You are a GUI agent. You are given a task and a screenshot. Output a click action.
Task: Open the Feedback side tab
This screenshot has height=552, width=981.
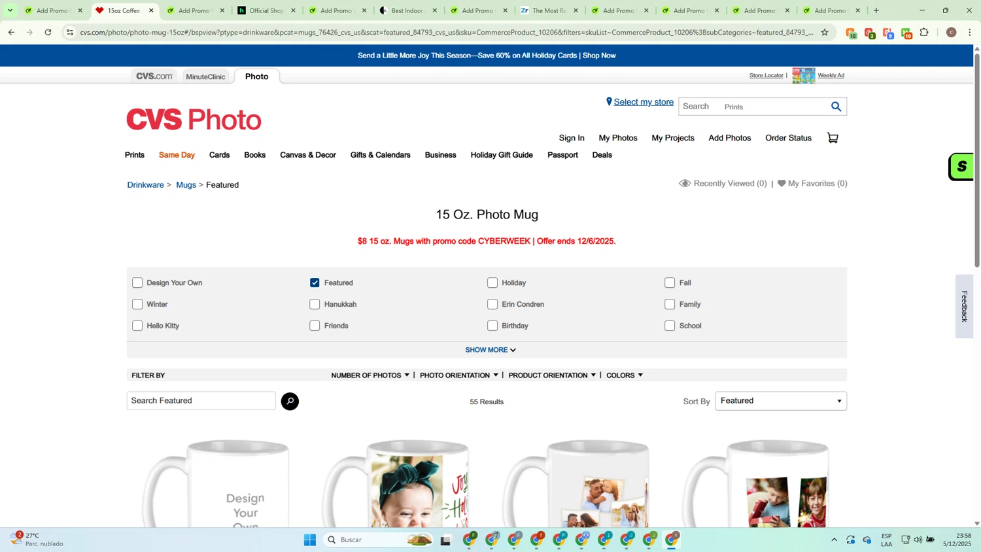click(964, 306)
